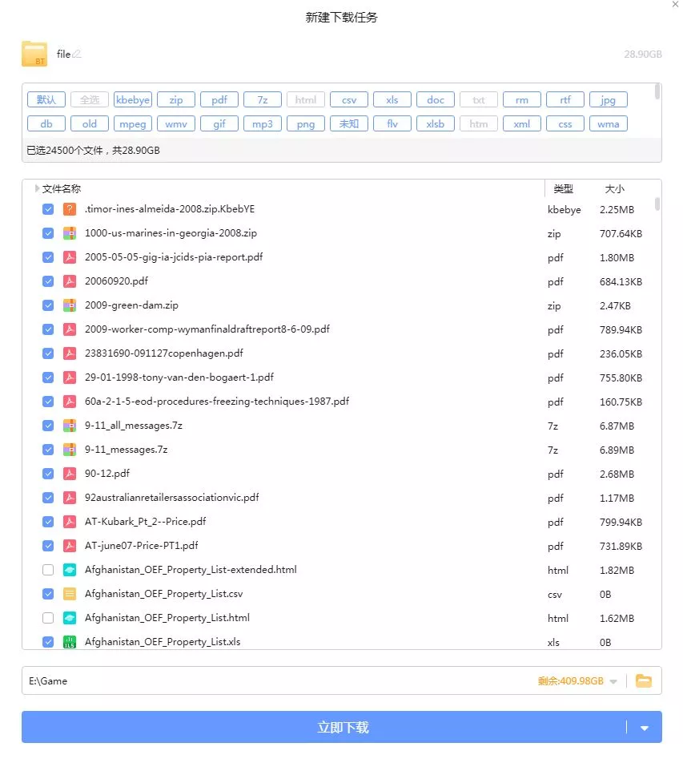Check the Afghanistan_OEF_Property_List.html checkbox
The height and width of the screenshot is (763, 683).
[x=48, y=618]
